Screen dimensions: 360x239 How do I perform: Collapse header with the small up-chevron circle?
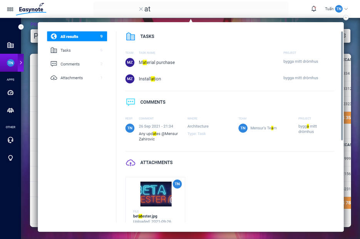point(346,18)
